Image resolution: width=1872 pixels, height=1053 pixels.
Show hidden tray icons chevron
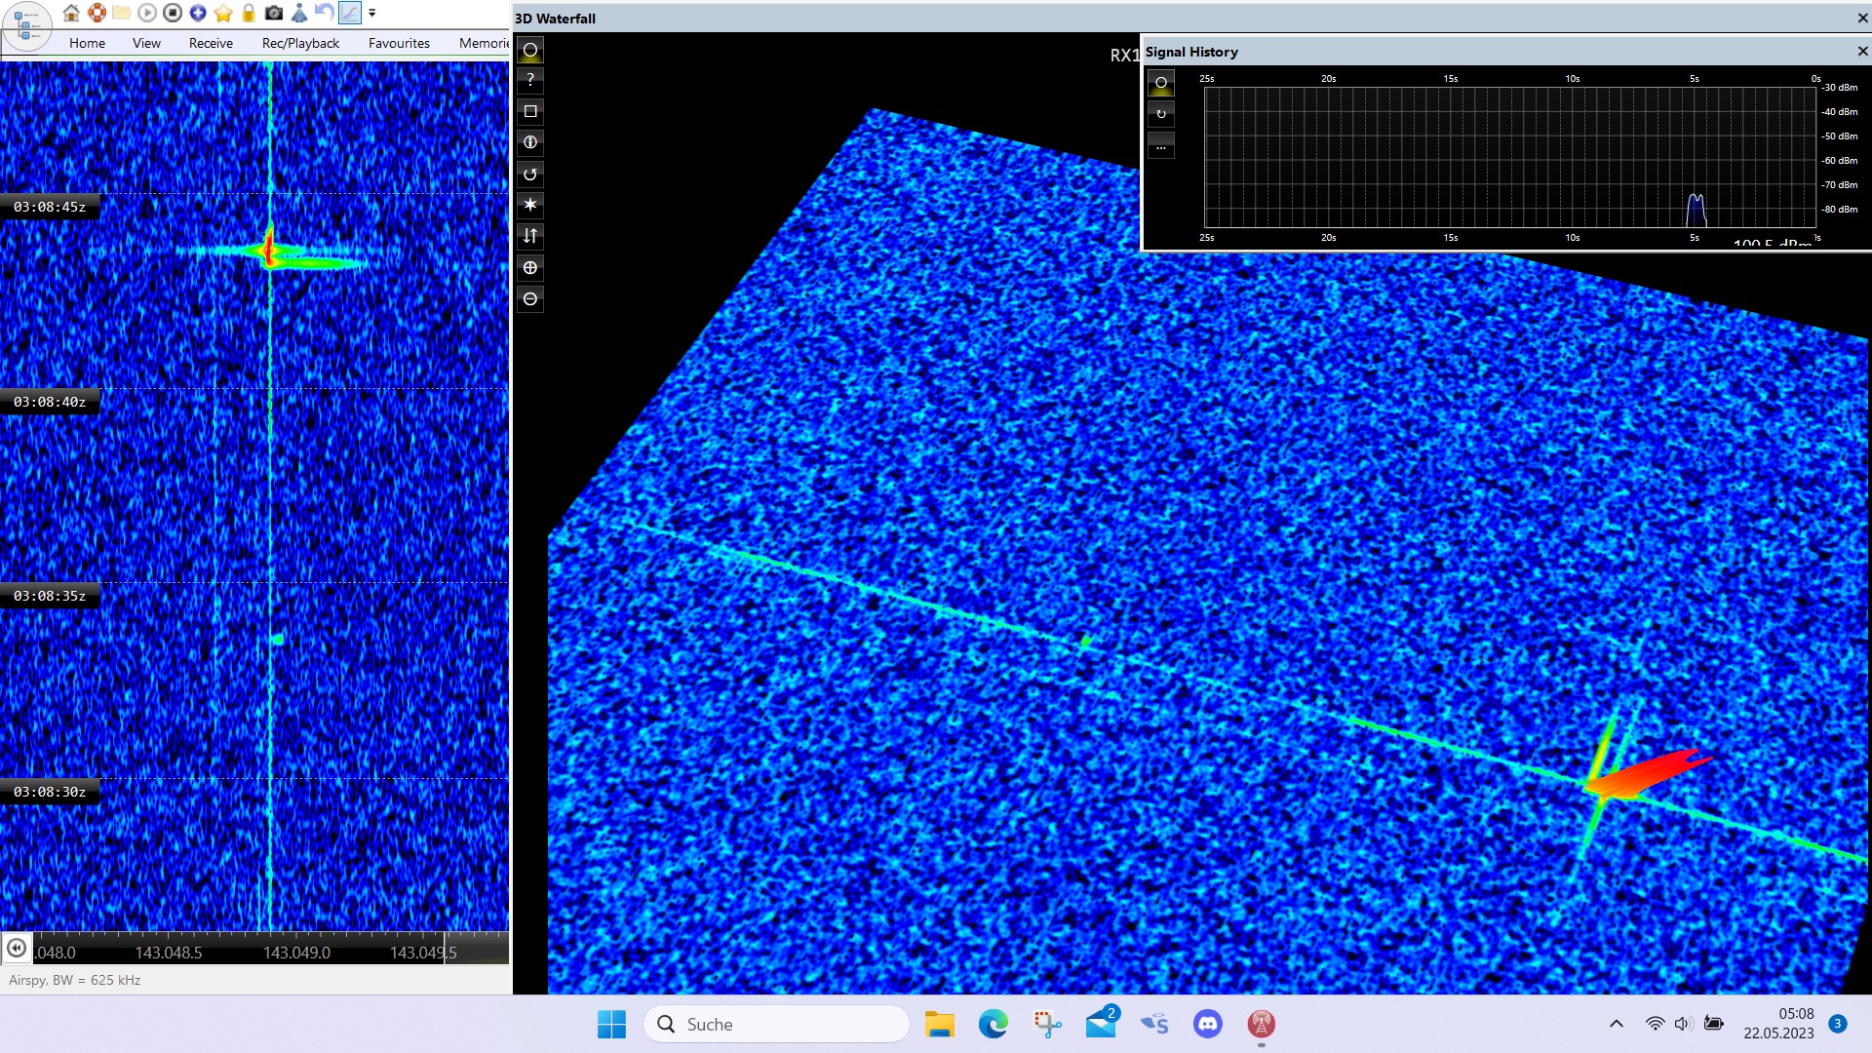click(x=1616, y=1024)
